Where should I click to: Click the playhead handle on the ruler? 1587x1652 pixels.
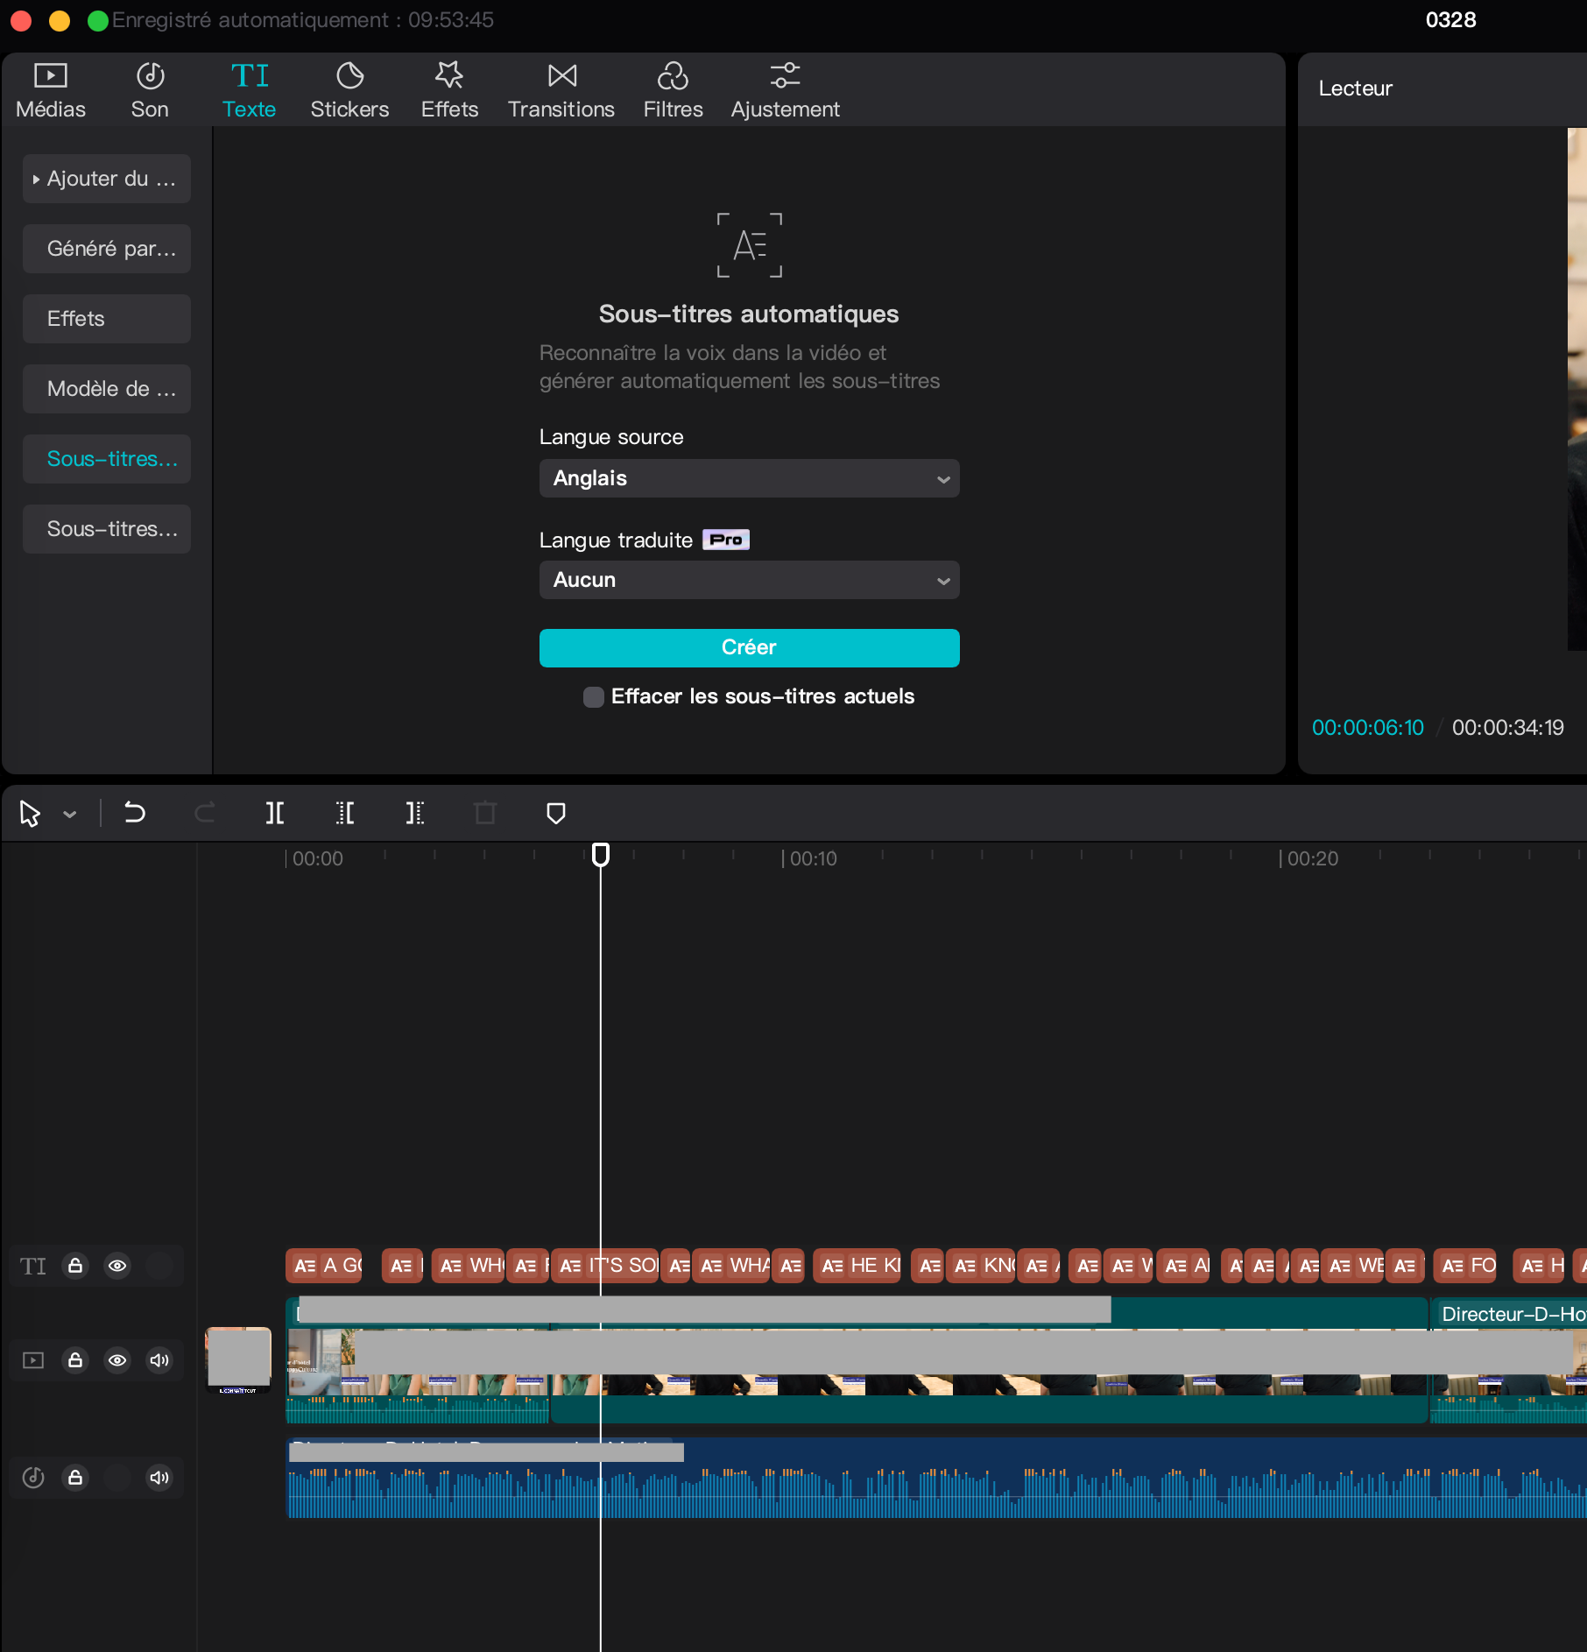[x=601, y=855]
